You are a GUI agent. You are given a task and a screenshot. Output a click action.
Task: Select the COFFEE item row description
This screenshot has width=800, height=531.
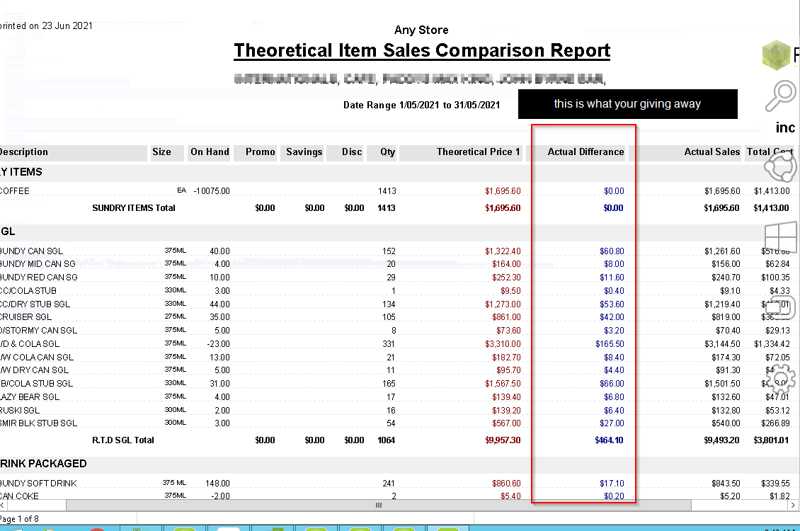coord(15,191)
